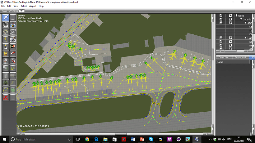Open the File menu
255x143 pixels.
pos(3,6)
